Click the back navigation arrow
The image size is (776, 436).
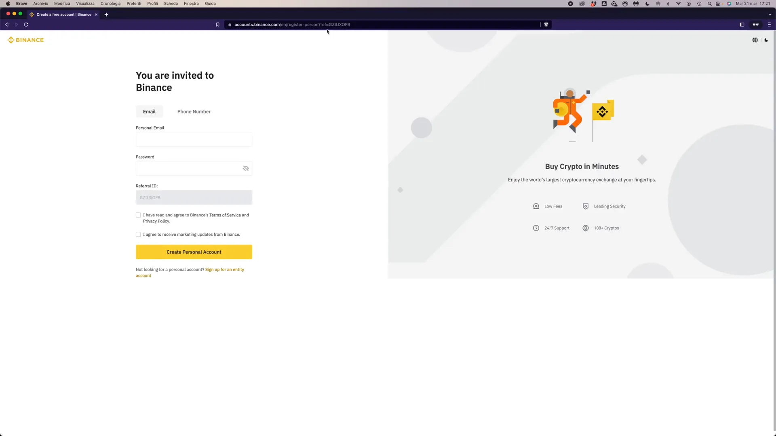[7, 24]
